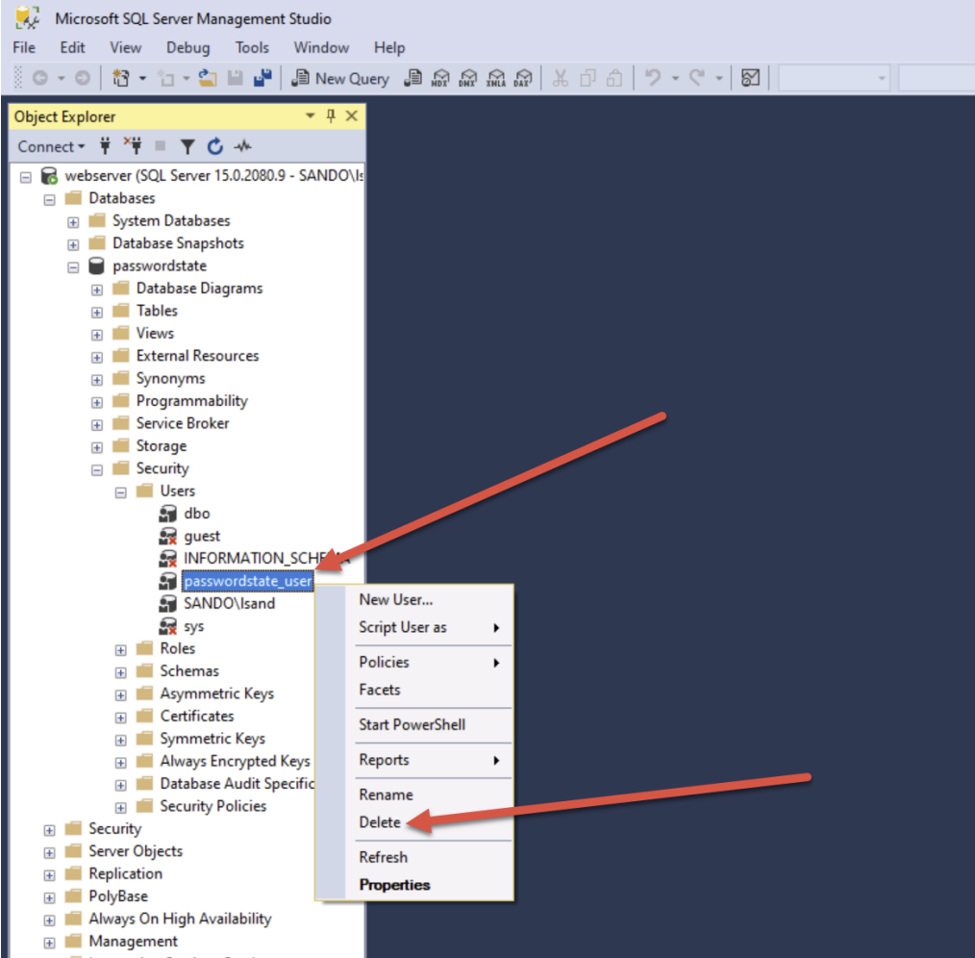
Task: Click the MDX query icon
Action: (440, 78)
